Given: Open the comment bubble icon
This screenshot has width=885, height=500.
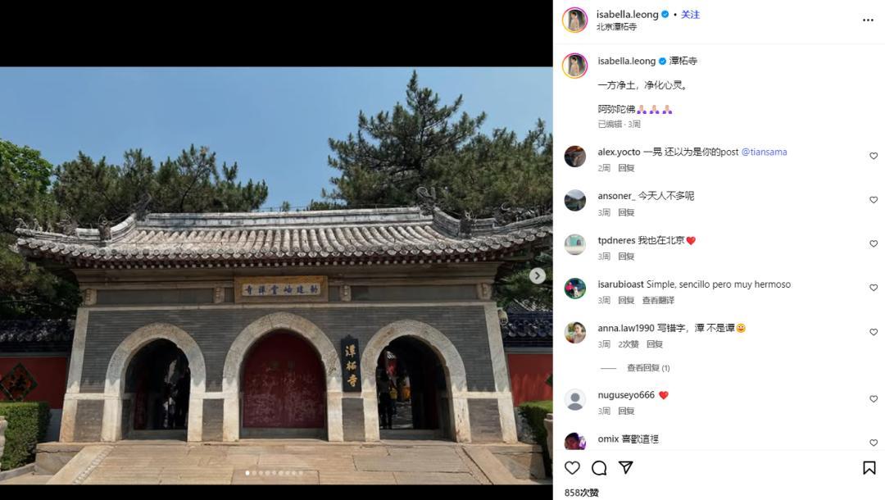Looking at the screenshot, I should [599, 467].
